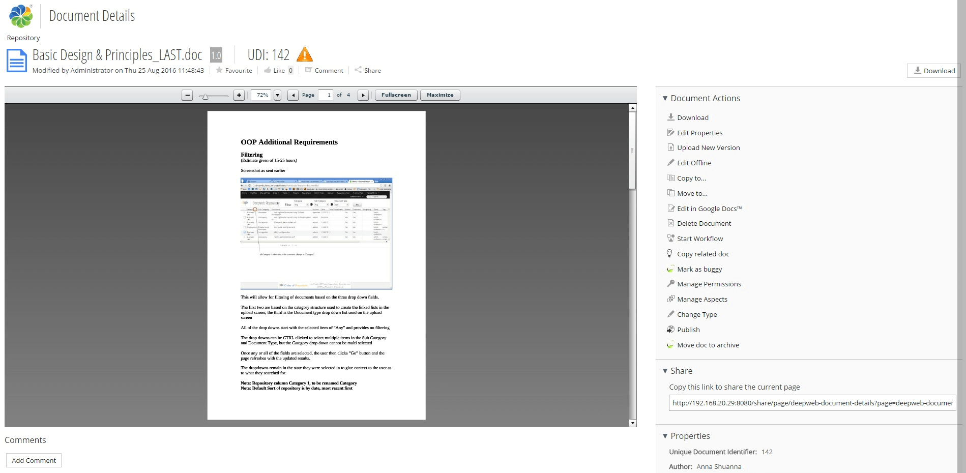Zoom out with the minus button
The height and width of the screenshot is (473, 966).
(187, 95)
